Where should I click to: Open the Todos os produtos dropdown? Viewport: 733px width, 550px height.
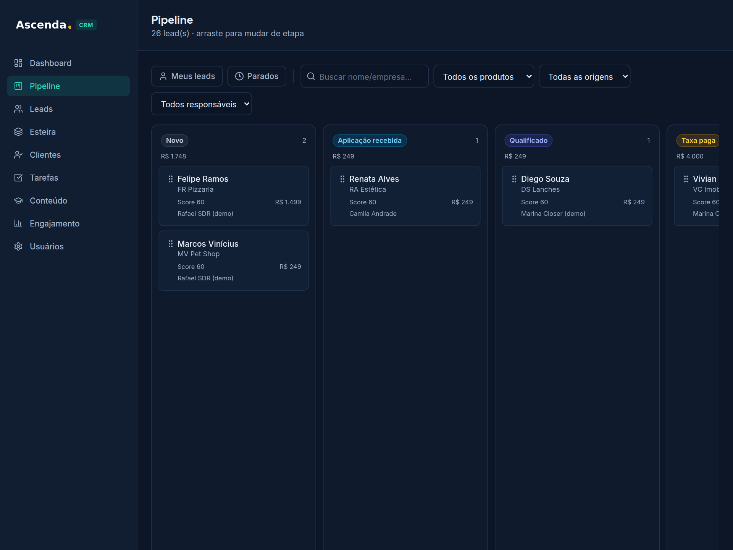pos(484,76)
